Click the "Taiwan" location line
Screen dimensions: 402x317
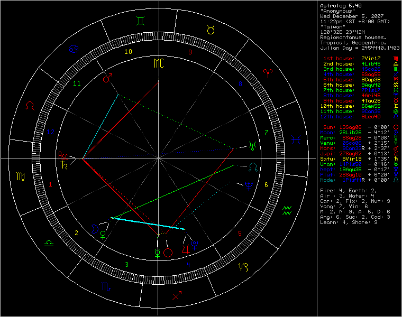pos(333,26)
